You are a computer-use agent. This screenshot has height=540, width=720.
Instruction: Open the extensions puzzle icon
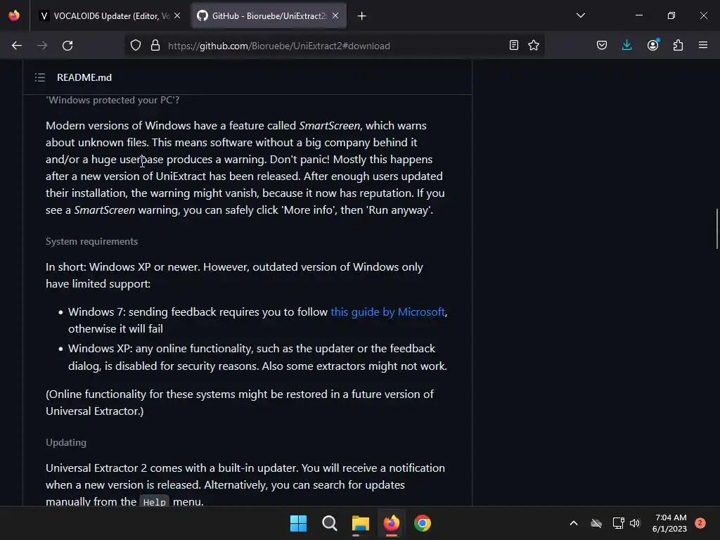[678, 45]
